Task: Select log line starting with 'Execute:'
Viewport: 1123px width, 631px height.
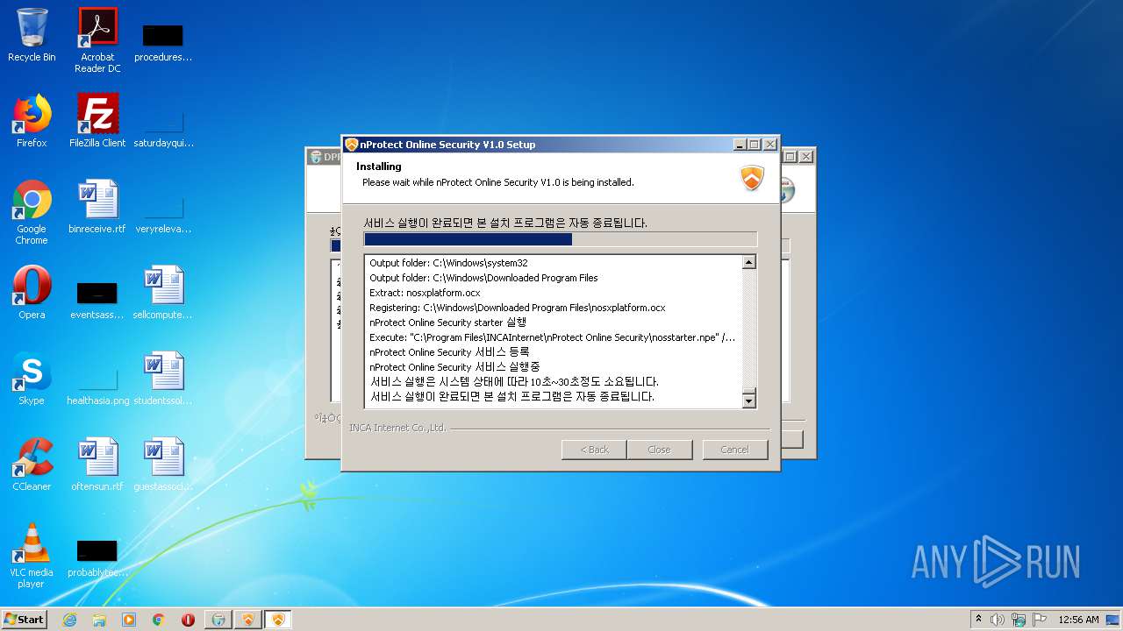Action: pyautogui.click(x=552, y=337)
